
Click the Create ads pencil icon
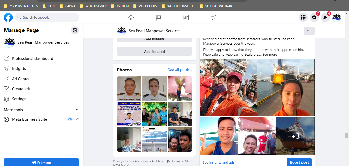click(x=6, y=89)
